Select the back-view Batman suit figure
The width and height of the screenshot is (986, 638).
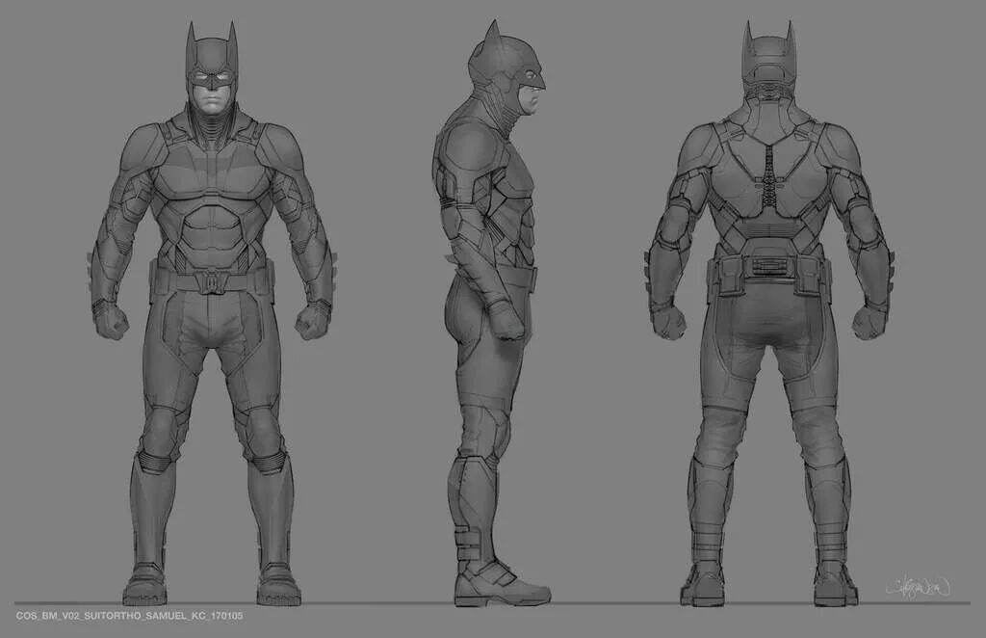point(769,313)
